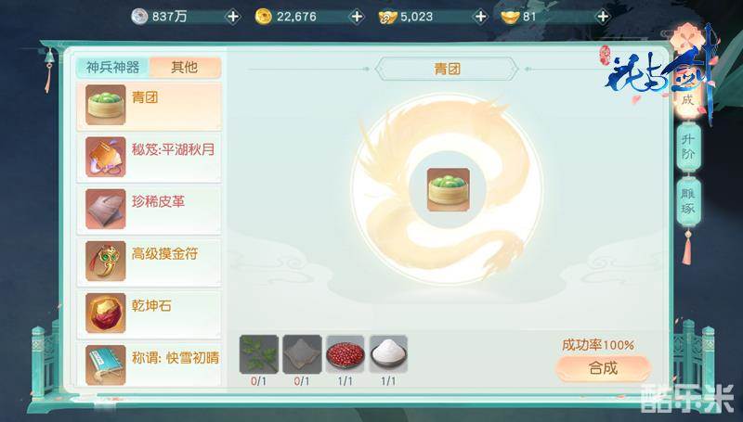Switch to the 其他 tab

[184, 67]
